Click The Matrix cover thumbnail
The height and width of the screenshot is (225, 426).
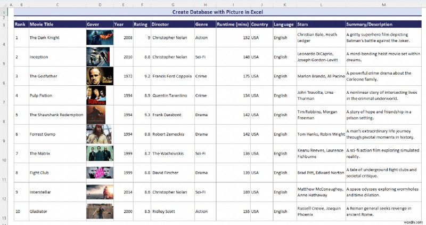tap(100, 154)
